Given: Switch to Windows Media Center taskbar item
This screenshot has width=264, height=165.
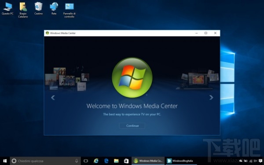Looking at the screenshot, I should point(148,161).
